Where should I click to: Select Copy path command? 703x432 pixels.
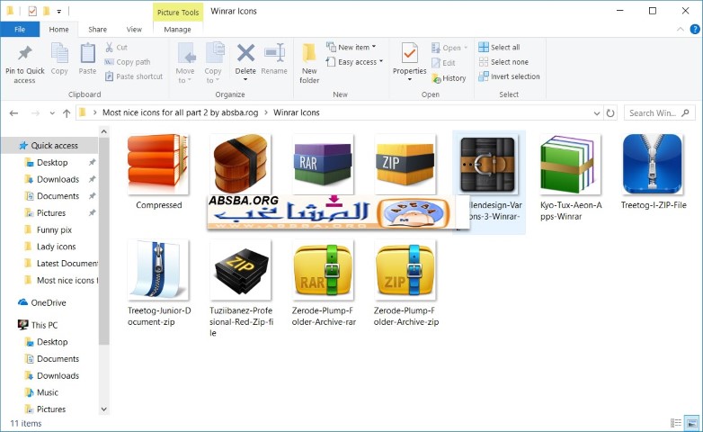128,62
